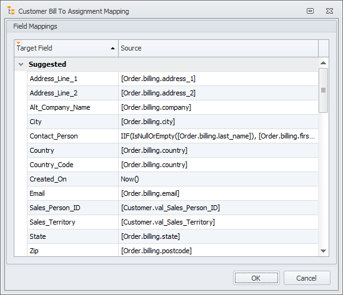
Task: Edit the [Customer.val_Sales_Person_ID] source cell
Action: pyautogui.click(x=218, y=208)
